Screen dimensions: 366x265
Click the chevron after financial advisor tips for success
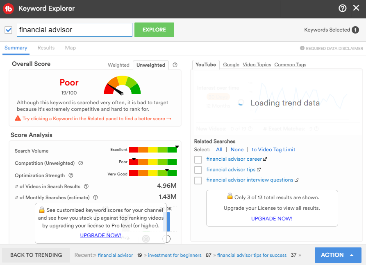pos(300,255)
